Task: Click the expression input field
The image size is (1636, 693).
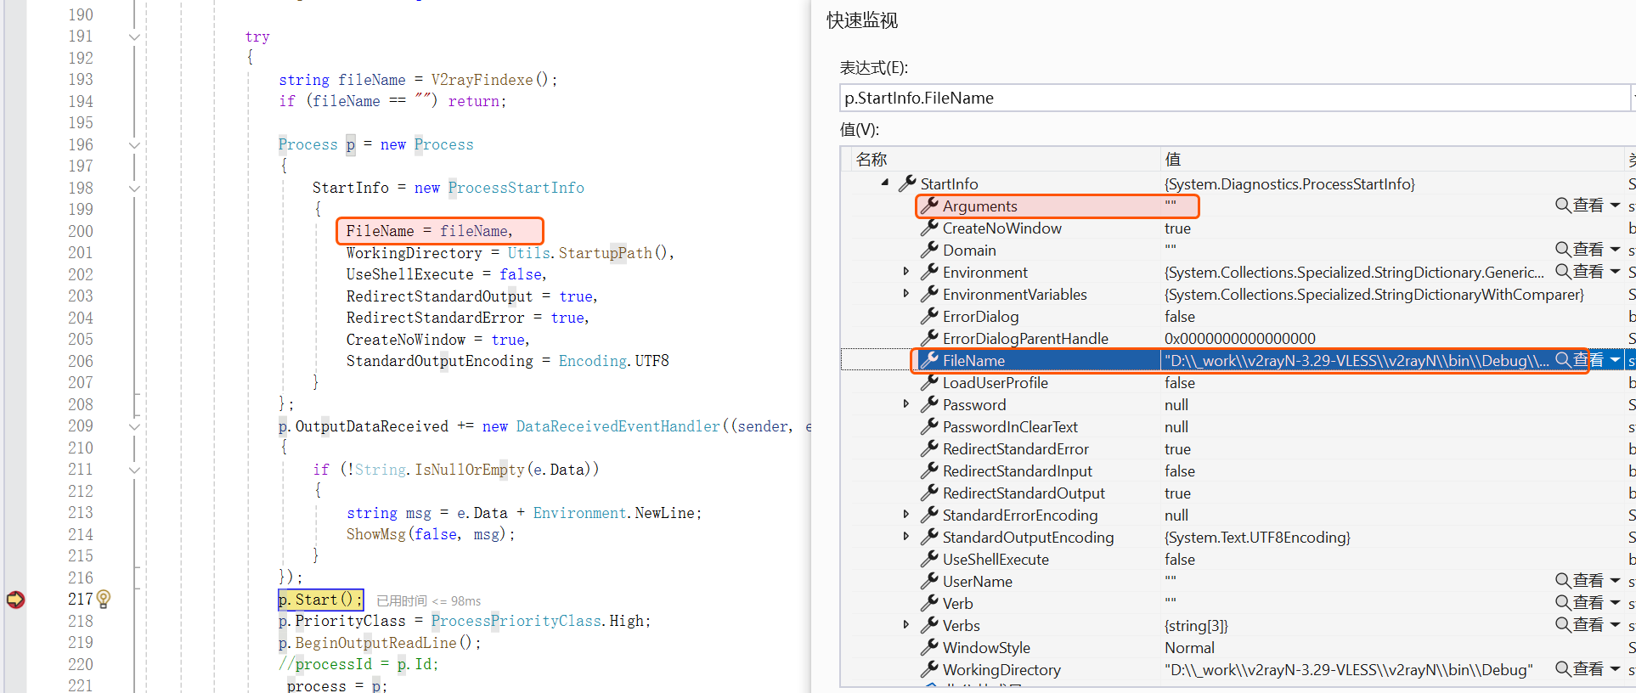Action: pos(1232,98)
